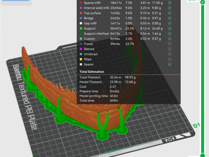Enable the Retract visibility checkbox
Screen dimensions: 209x157
(x=169, y=49)
